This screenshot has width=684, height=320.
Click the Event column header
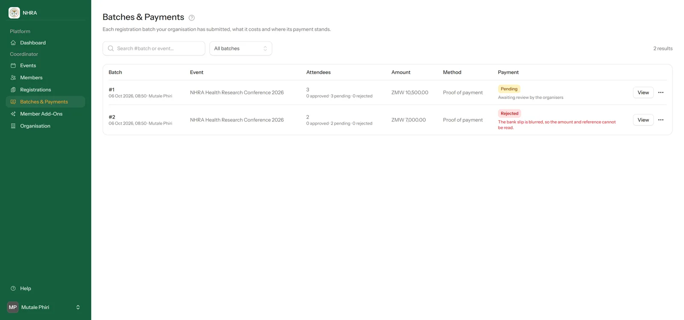(197, 73)
